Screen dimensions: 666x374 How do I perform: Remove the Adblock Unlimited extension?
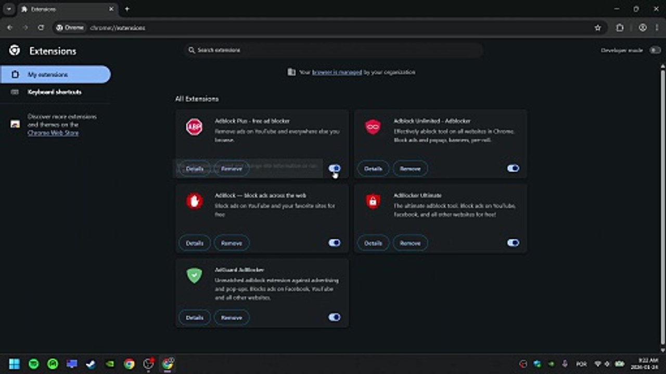click(x=410, y=168)
